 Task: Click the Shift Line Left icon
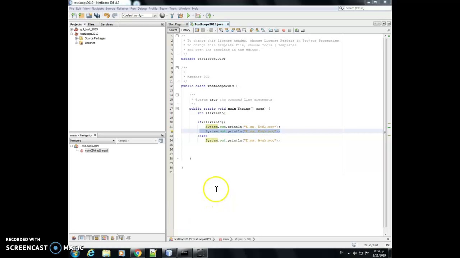click(x=271, y=30)
